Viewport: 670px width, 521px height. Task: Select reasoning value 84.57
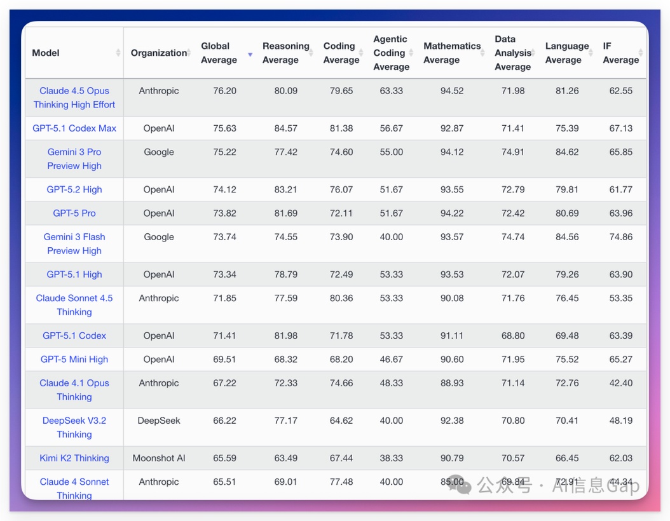(286, 128)
